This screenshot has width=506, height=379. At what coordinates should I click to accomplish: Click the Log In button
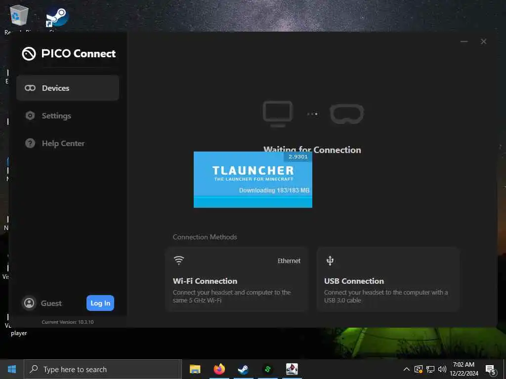tap(100, 303)
